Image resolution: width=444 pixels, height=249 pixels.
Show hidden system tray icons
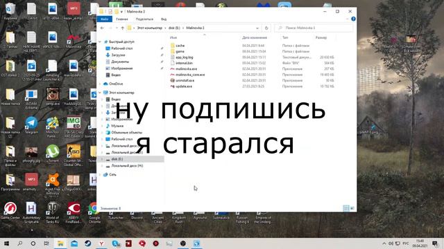384,243
